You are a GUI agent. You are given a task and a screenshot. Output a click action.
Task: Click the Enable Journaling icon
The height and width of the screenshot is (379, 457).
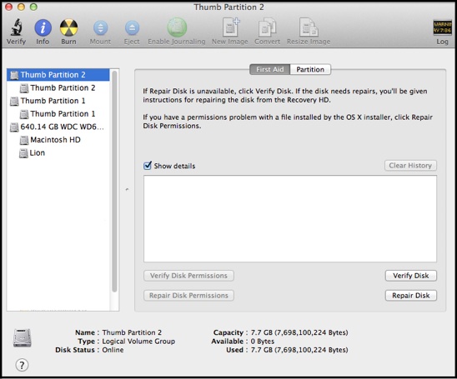click(177, 27)
